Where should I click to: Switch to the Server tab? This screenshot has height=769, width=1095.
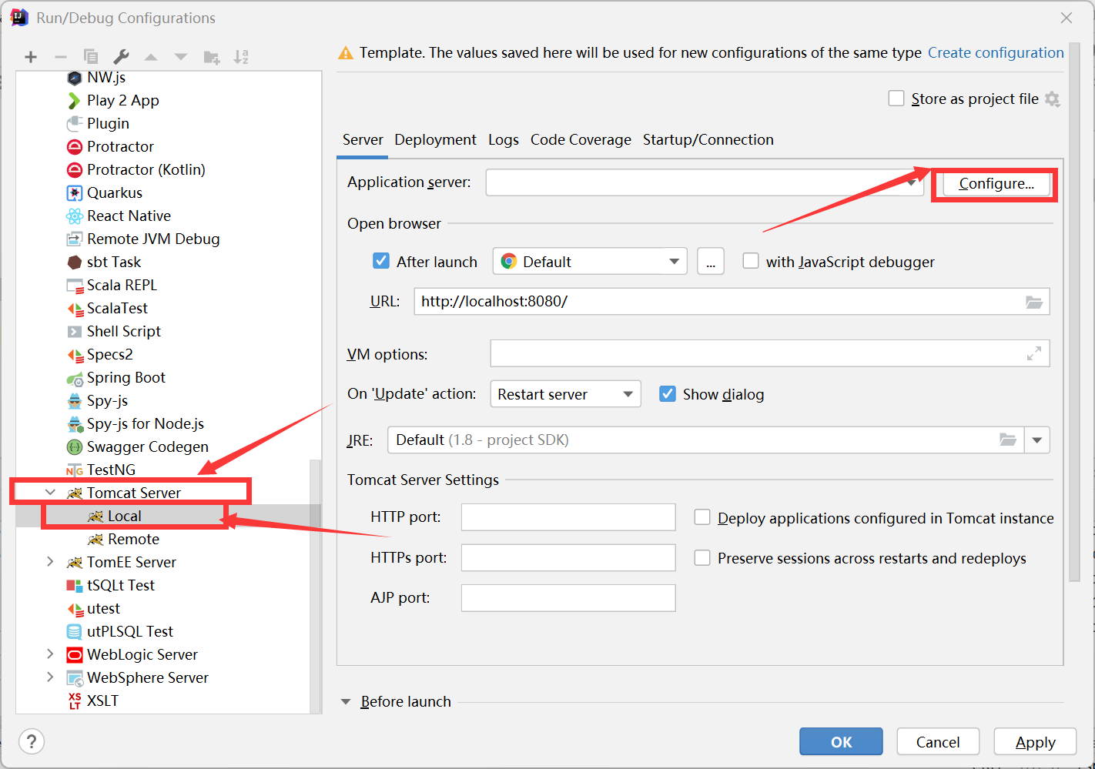click(363, 140)
